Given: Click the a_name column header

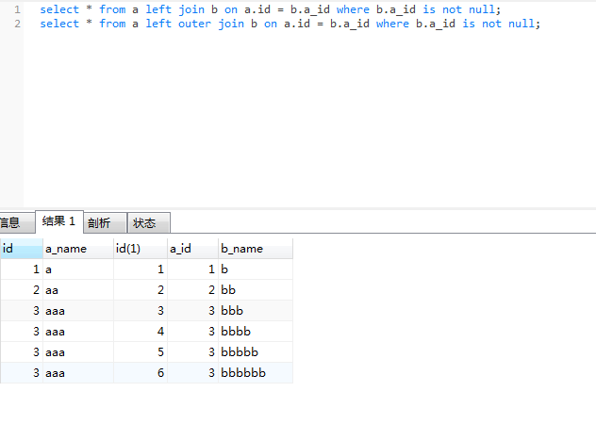Looking at the screenshot, I should [x=78, y=249].
